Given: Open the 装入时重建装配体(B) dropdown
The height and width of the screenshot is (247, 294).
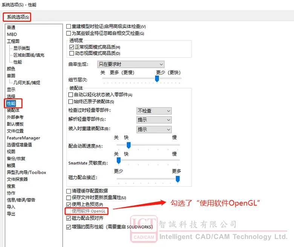Looking at the screenshot, I should (154, 130).
